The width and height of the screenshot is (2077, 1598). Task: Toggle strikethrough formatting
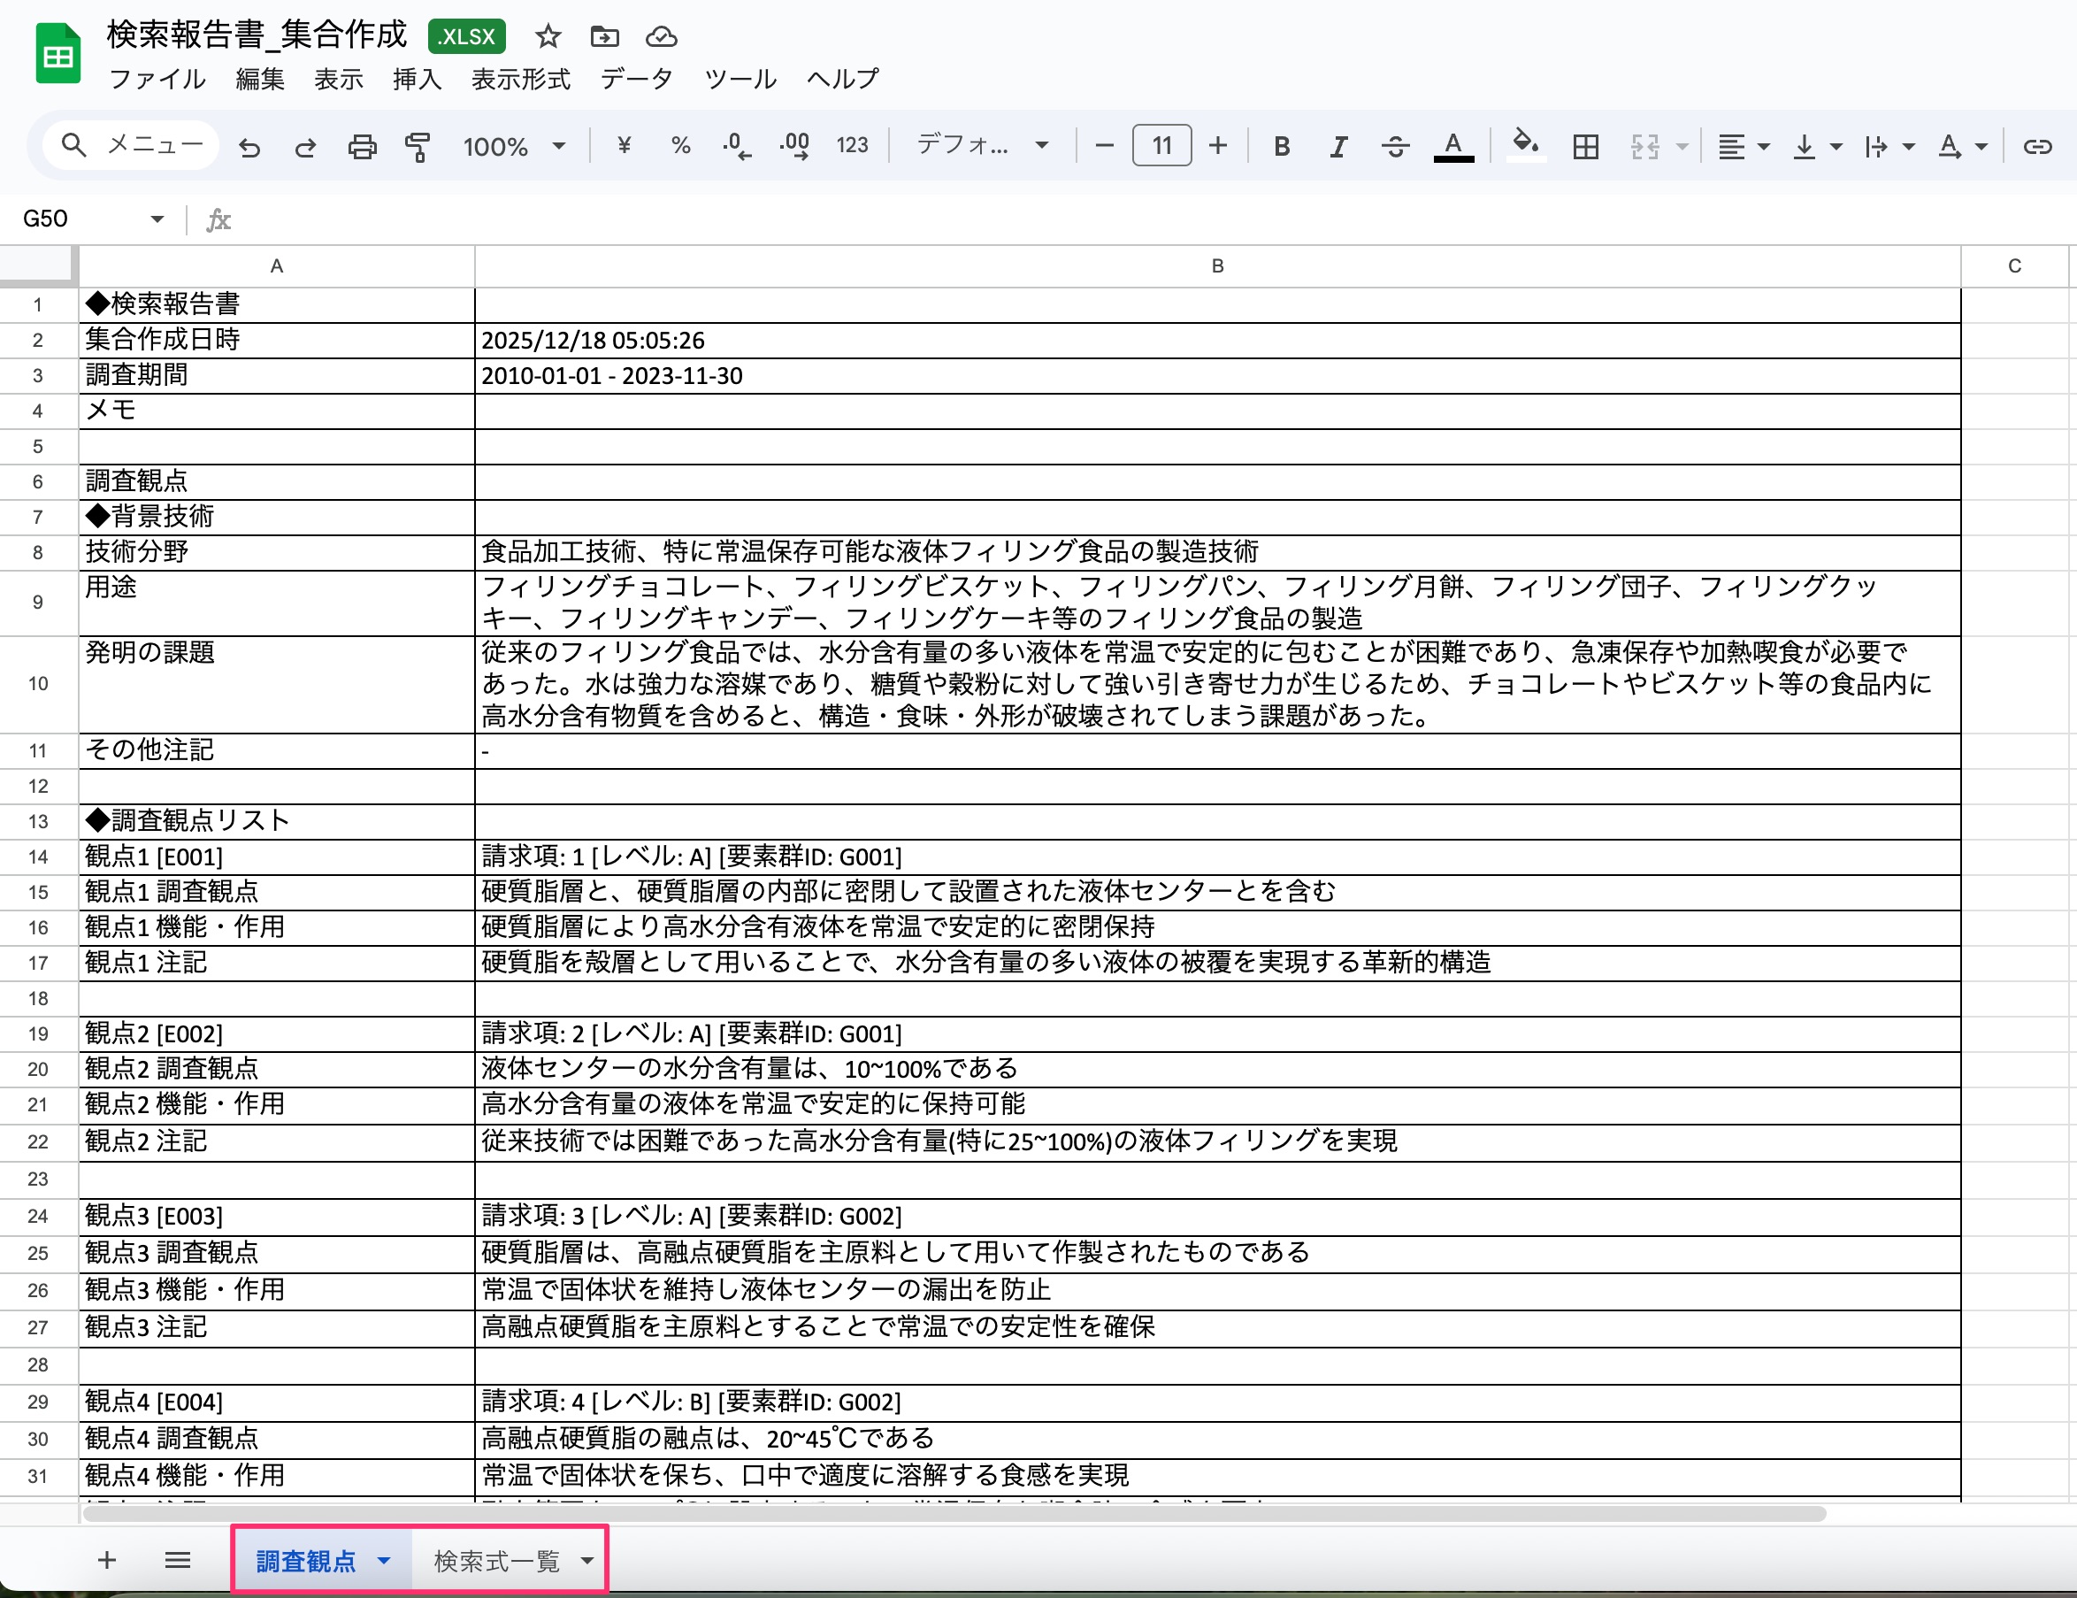point(1395,147)
